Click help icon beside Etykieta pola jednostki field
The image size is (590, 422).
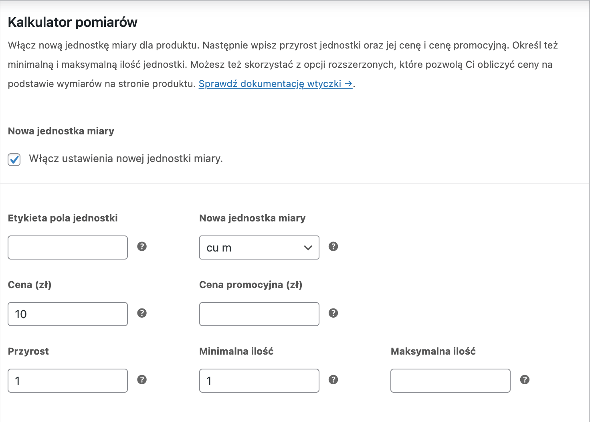click(x=142, y=246)
